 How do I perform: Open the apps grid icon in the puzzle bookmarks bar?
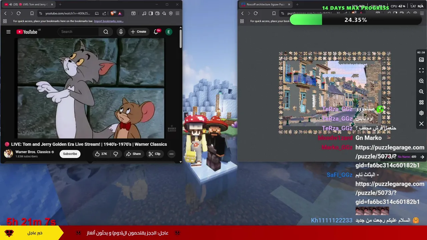(242, 21)
